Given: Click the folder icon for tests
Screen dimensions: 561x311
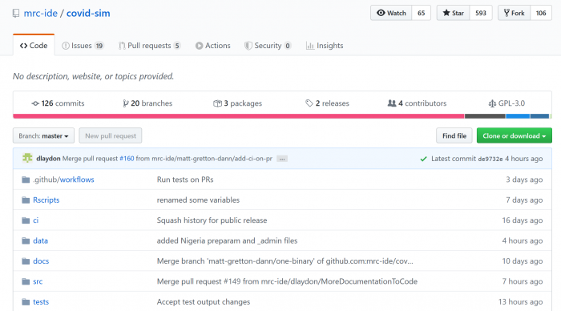Looking at the screenshot, I should coord(26,302).
